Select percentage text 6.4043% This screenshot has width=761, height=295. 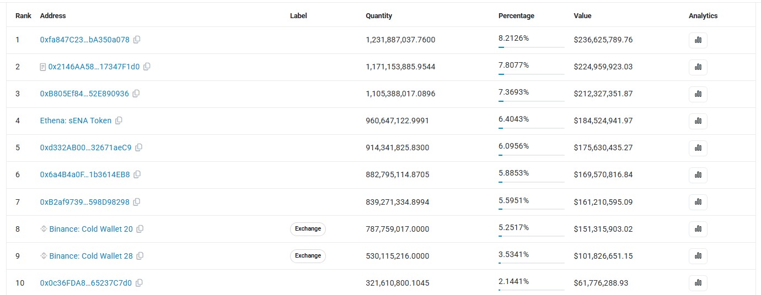point(514,119)
